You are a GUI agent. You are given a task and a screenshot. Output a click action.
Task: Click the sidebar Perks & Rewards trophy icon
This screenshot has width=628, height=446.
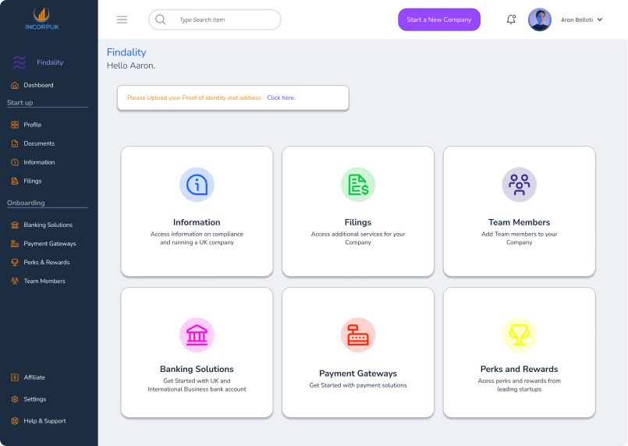tap(15, 262)
